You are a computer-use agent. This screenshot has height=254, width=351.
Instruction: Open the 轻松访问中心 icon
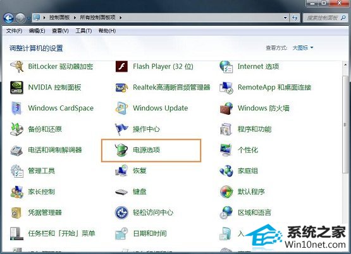point(121,213)
